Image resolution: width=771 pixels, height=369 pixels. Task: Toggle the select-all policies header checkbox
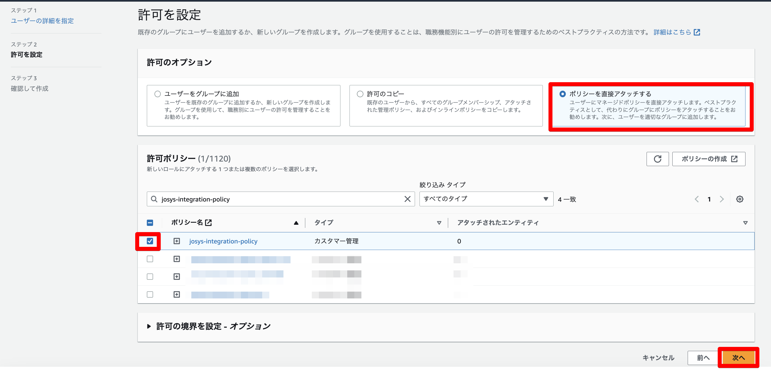click(x=150, y=223)
